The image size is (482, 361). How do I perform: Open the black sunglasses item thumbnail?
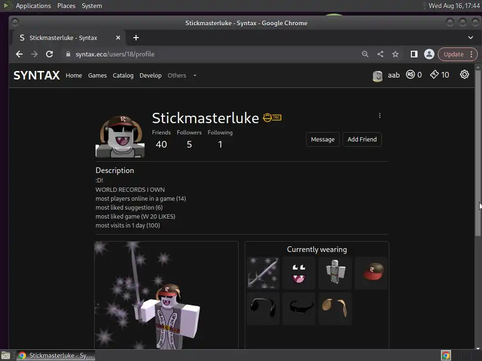pyautogui.click(x=299, y=308)
